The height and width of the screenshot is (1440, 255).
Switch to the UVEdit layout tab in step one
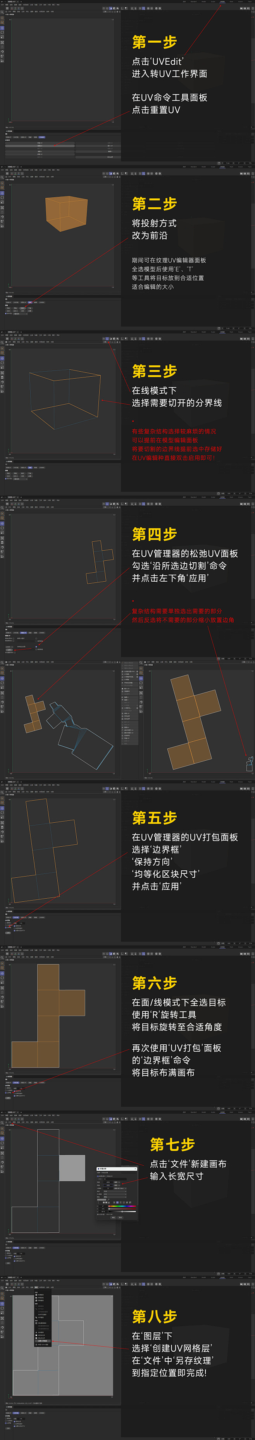222,2
